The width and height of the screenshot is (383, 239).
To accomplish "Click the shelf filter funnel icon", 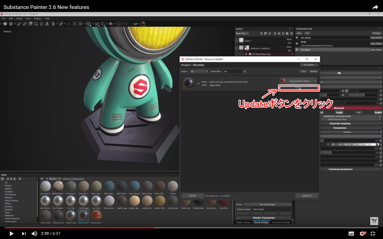I will pyautogui.click(x=42, y=179).
